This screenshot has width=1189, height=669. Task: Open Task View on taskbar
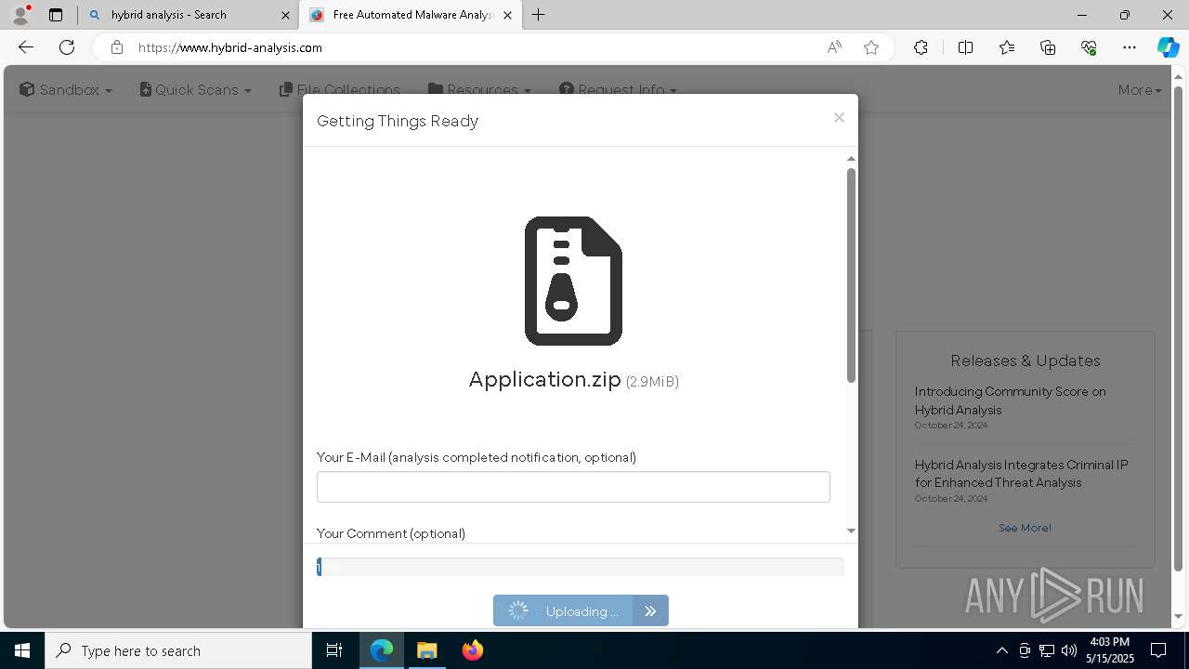(x=334, y=650)
